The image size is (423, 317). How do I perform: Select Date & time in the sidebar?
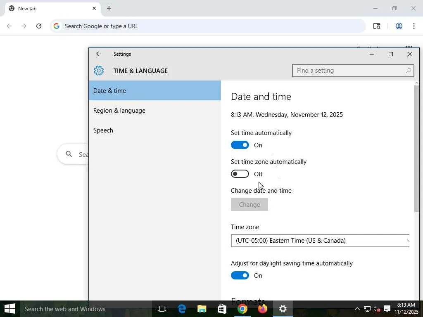(155, 90)
